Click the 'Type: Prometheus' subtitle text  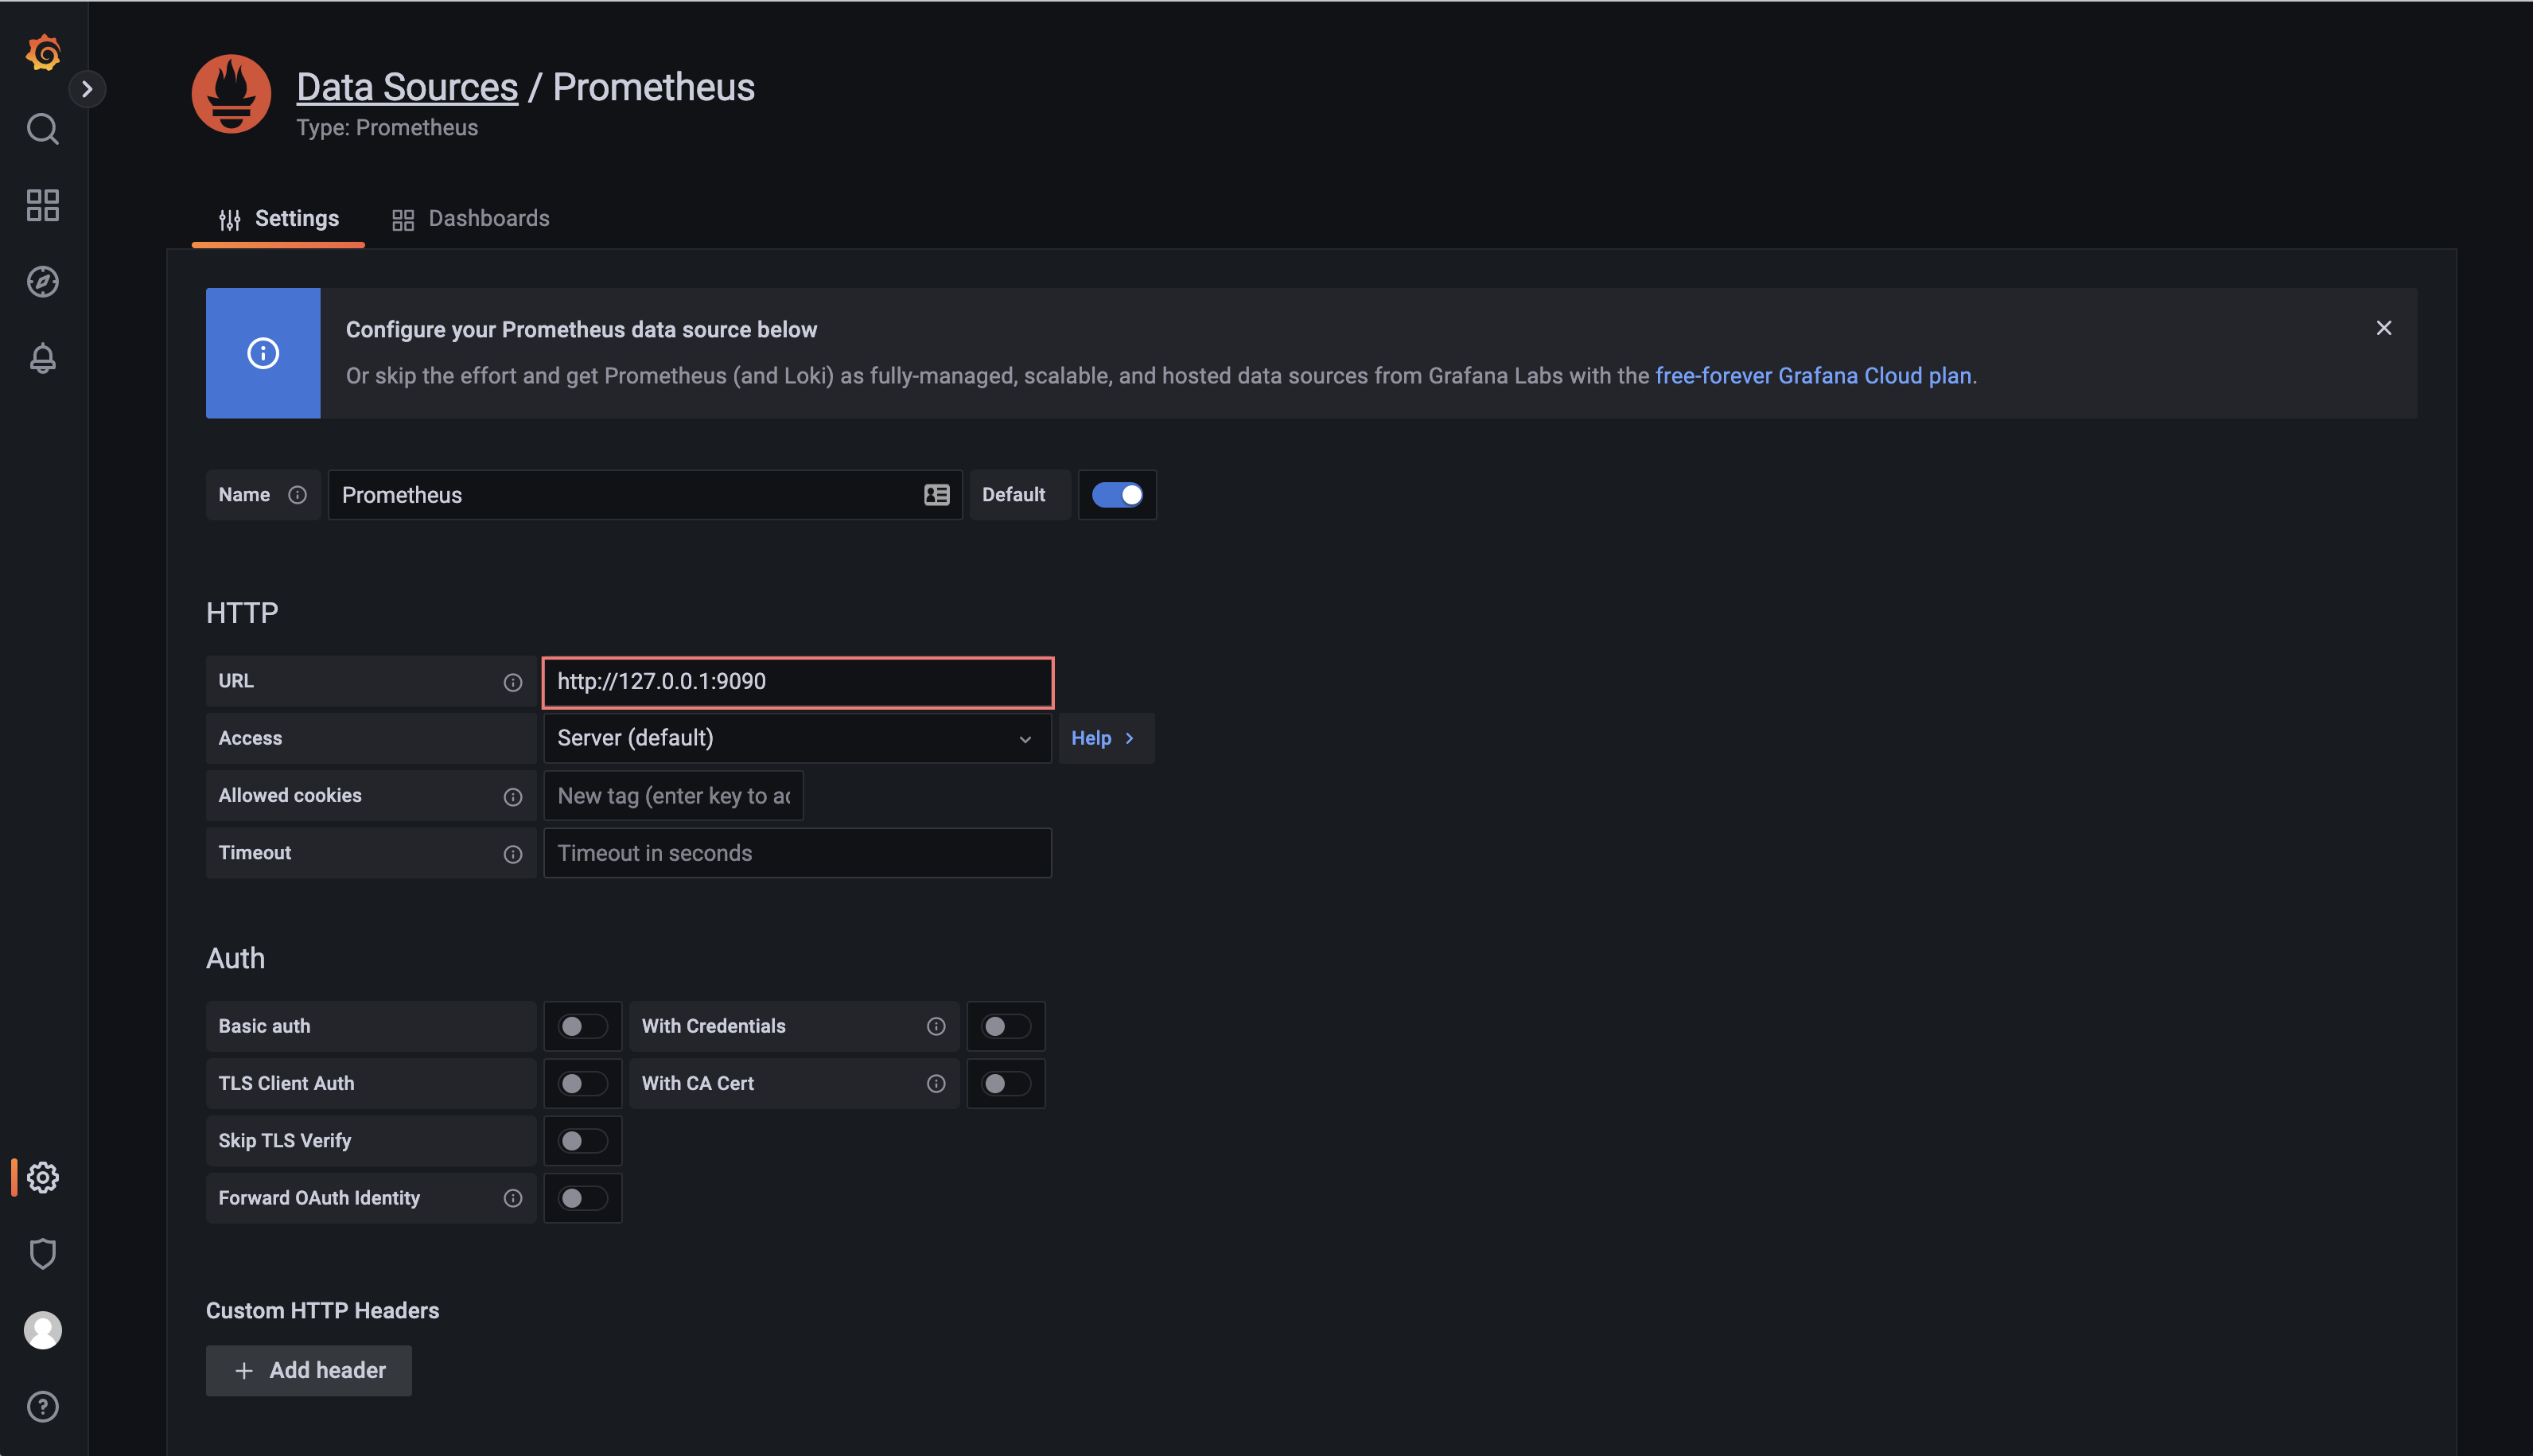click(x=387, y=128)
